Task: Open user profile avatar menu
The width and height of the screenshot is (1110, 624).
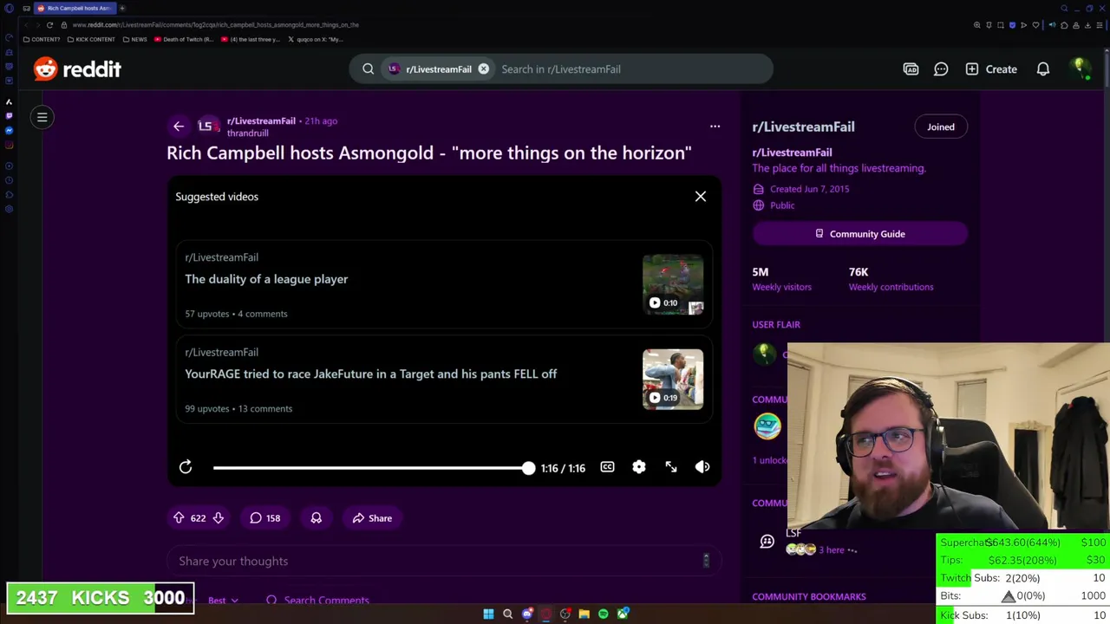Action: click(x=1081, y=68)
